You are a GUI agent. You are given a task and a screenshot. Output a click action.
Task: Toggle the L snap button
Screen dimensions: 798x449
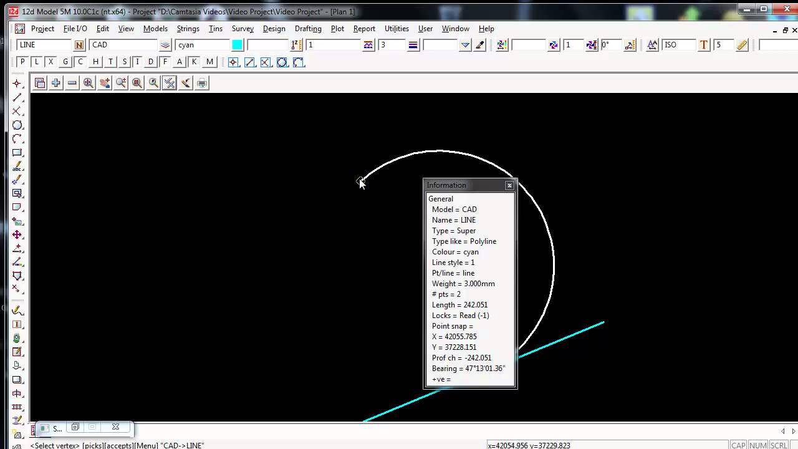coord(37,62)
